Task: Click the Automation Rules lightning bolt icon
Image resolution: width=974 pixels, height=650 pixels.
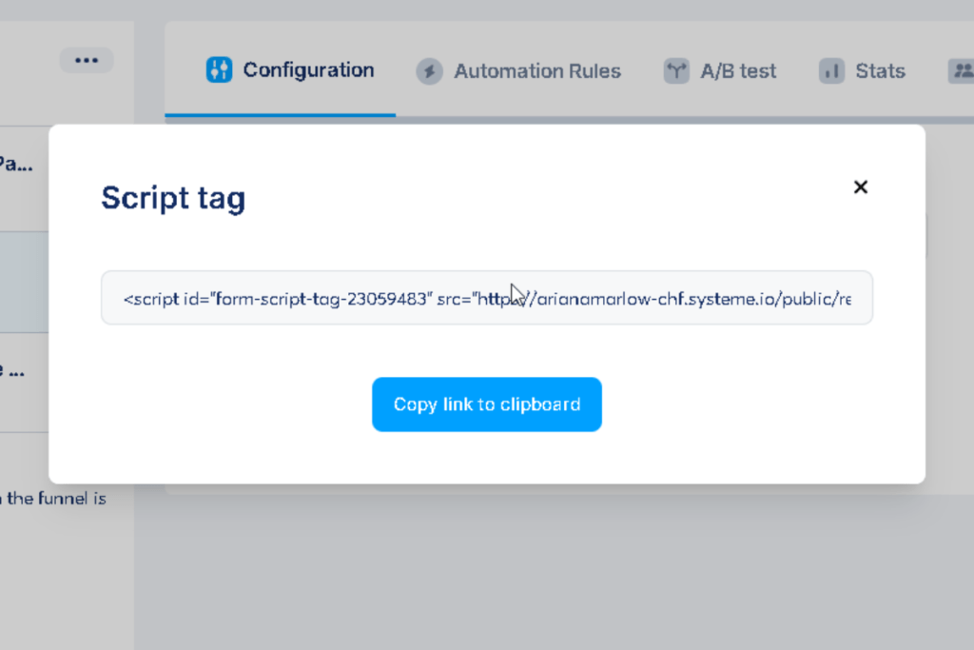Action: coord(429,70)
